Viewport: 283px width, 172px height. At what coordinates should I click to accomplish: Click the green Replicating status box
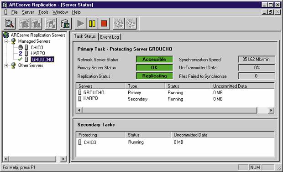point(154,76)
